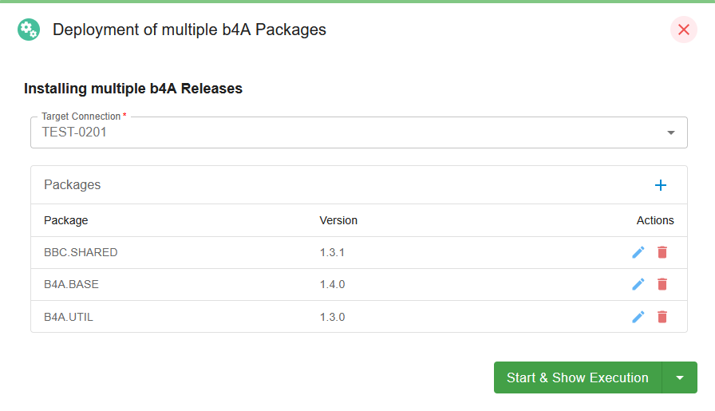
Task: Add a new package with plus icon
Action: (660, 185)
